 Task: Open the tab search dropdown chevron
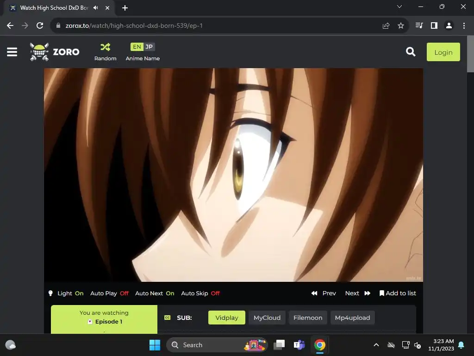click(x=399, y=6)
